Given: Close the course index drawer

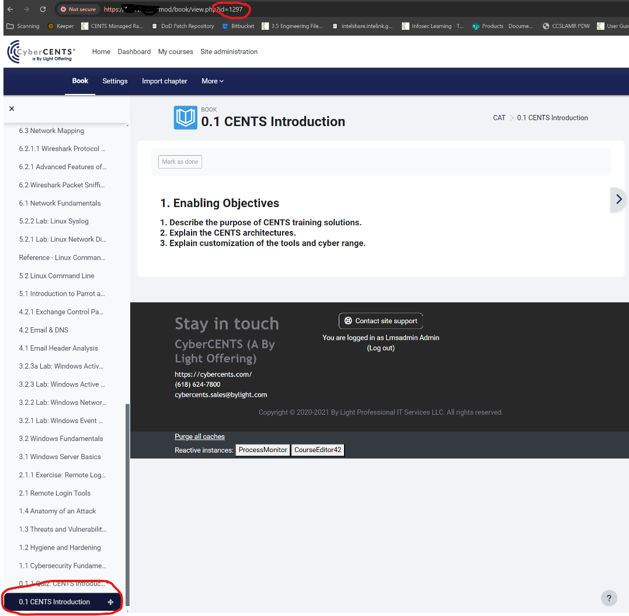Looking at the screenshot, I should click(12, 108).
